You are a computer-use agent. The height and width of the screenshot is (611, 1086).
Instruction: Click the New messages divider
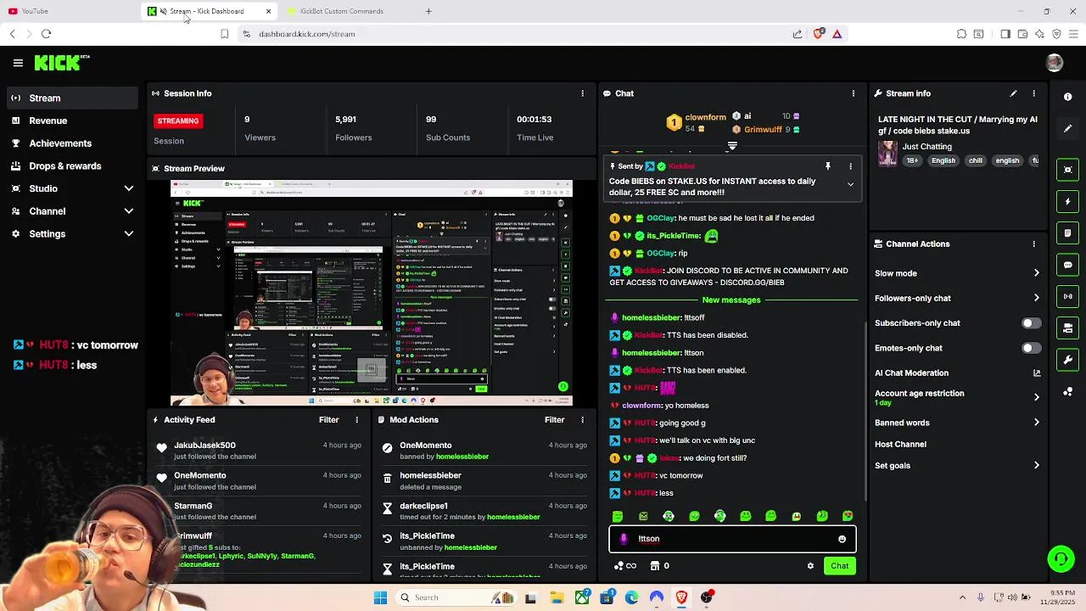coord(731,300)
